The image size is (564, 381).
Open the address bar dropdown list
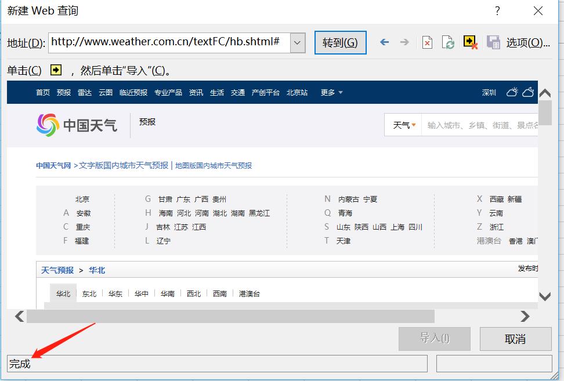297,42
